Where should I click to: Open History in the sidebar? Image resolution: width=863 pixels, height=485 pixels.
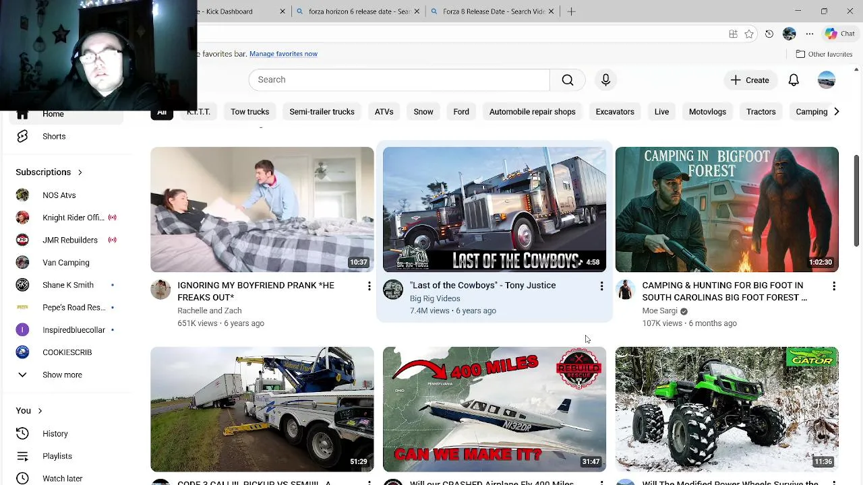[x=67, y=434]
